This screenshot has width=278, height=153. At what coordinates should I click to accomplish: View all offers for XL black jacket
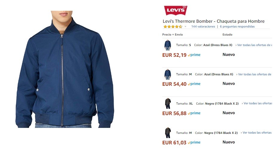257,103
